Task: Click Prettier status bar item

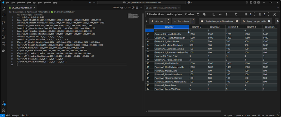Action: pyautogui.click(x=271, y=115)
